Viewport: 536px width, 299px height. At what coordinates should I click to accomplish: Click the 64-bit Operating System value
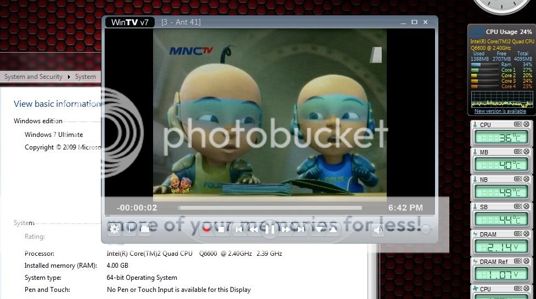point(142,278)
